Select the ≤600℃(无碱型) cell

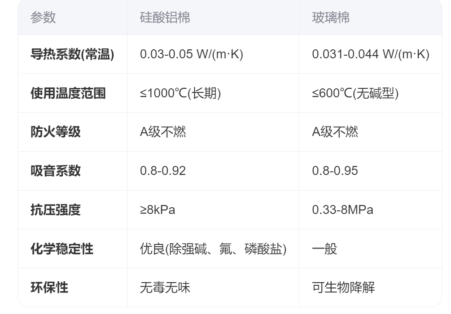tap(355, 93)
